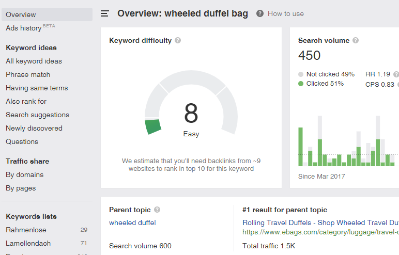Select Having same terms report
Screen dimensions: 399x255
click(x=37, y=88)
